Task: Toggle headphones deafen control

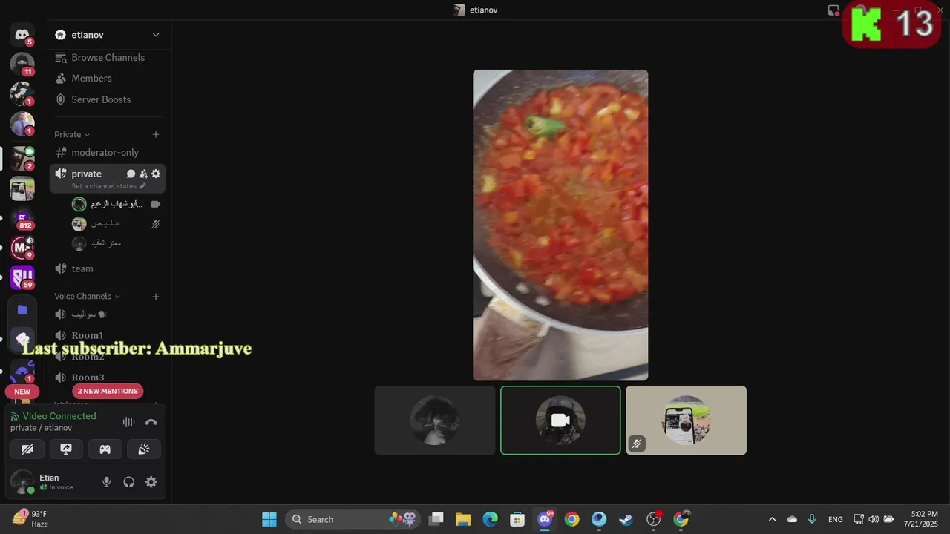Action: (129, 482)
